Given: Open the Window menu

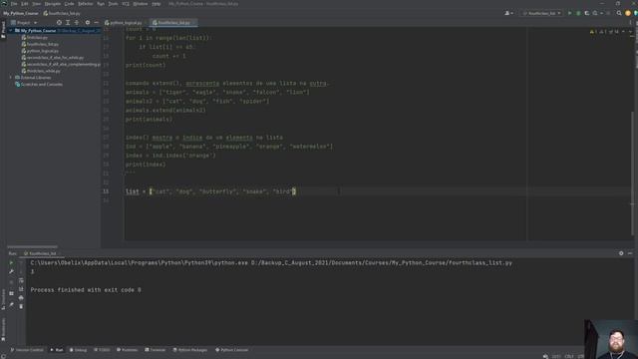Looking at the screenshot, I should coord(141,4).
